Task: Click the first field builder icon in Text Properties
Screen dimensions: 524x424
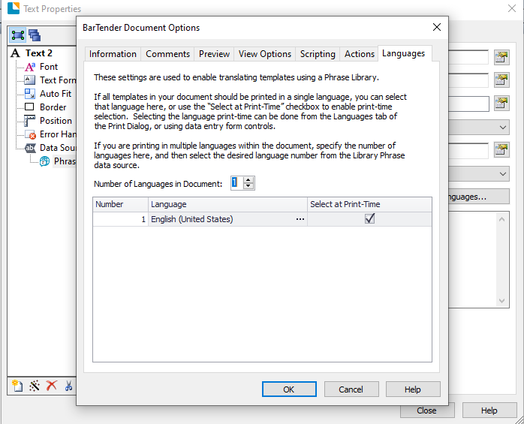Action: coord(501,58)
